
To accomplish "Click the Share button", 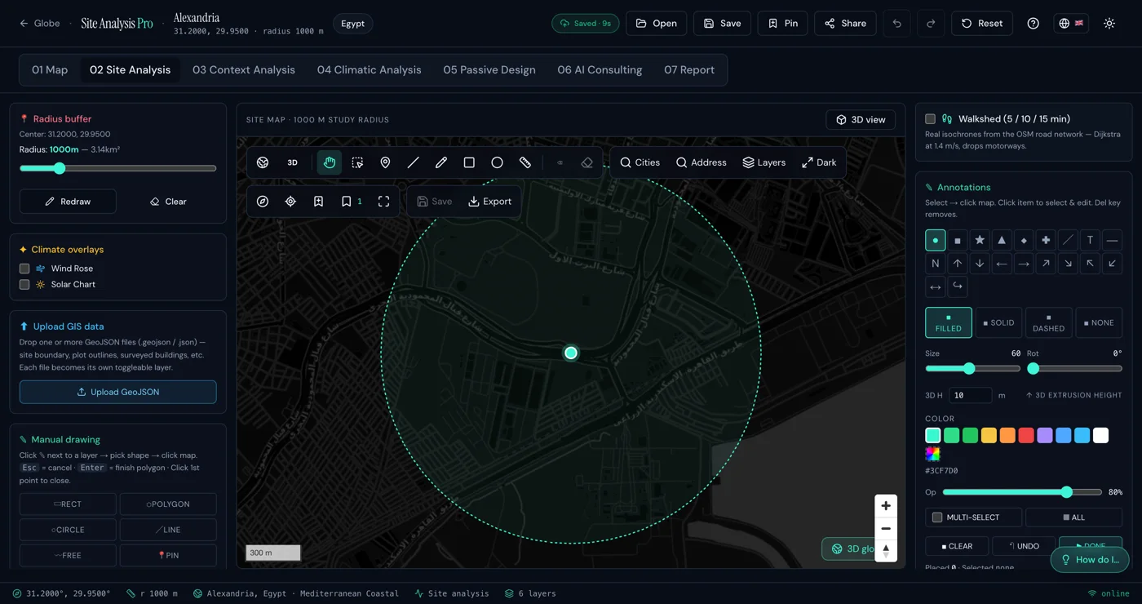I will [x=845, y=24].
